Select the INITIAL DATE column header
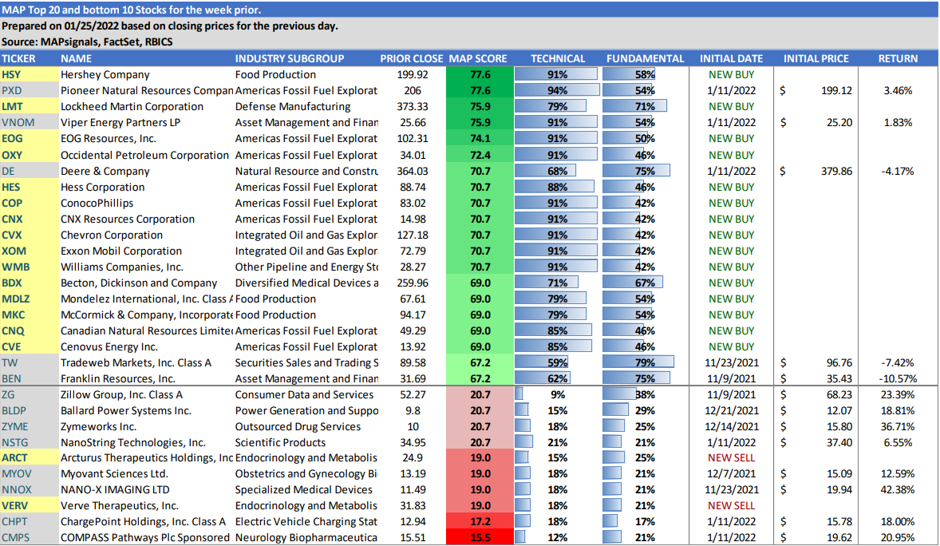Viewport: 940px width, 546px height. coord(732,59)
